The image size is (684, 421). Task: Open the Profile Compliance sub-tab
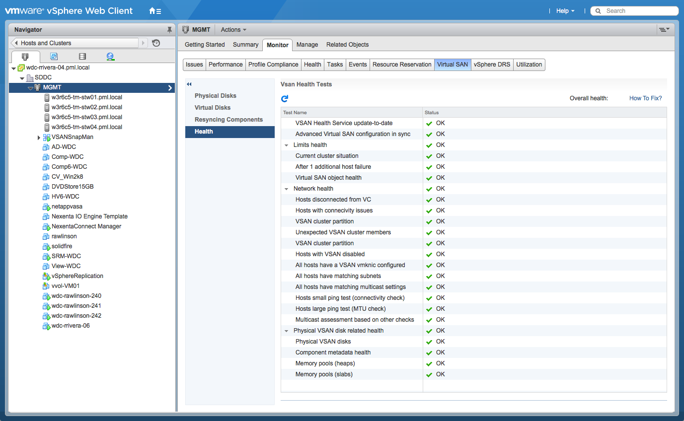[273, 65]
